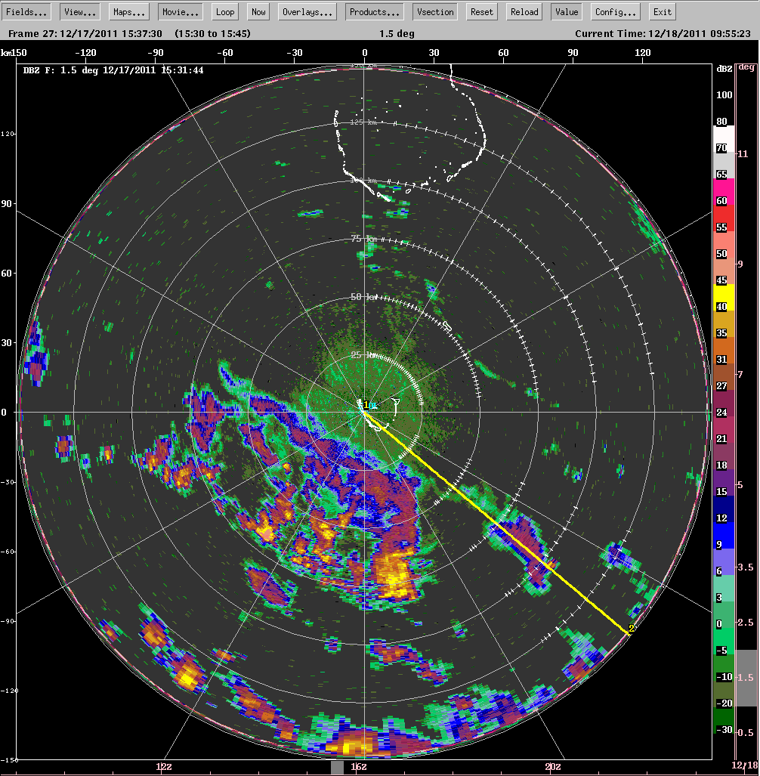Click the bright blue 9 dBZ swatch
This screenshot has height=776, width=760.
pos(724,535)
